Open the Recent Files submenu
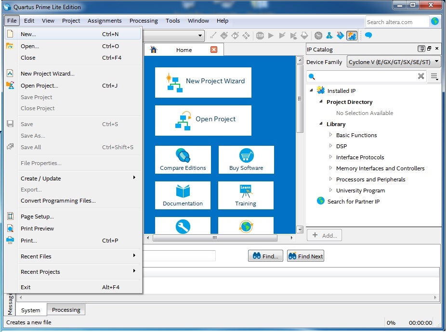 [73, 256]
